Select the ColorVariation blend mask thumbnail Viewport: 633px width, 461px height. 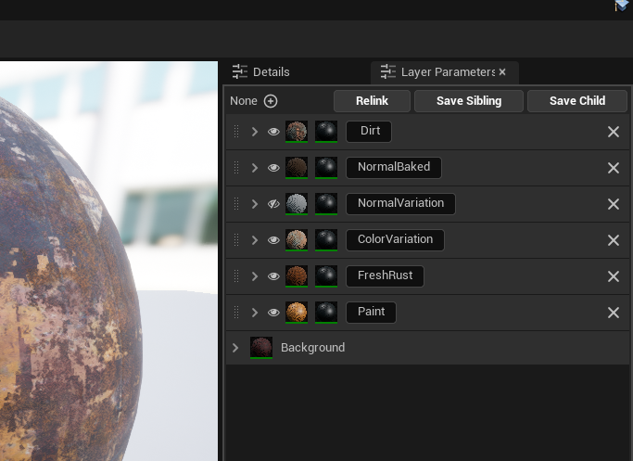coord(326,240)
